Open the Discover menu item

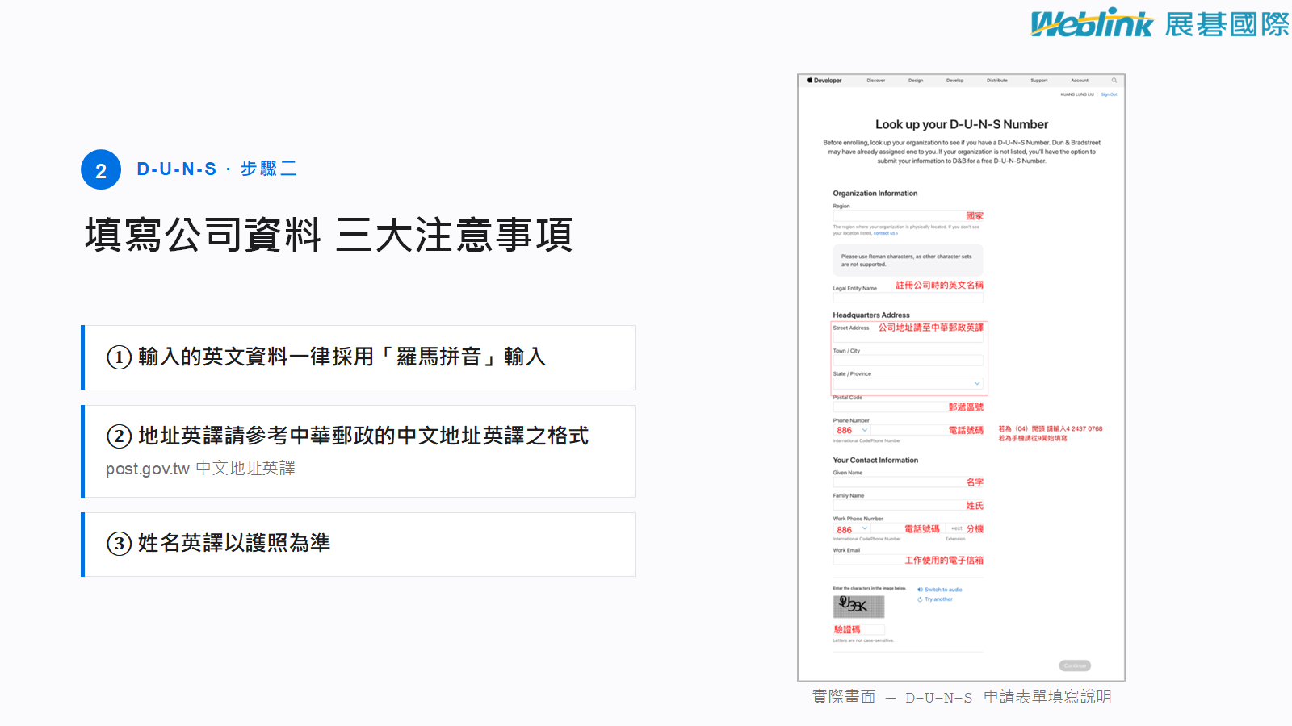[876, 81]
